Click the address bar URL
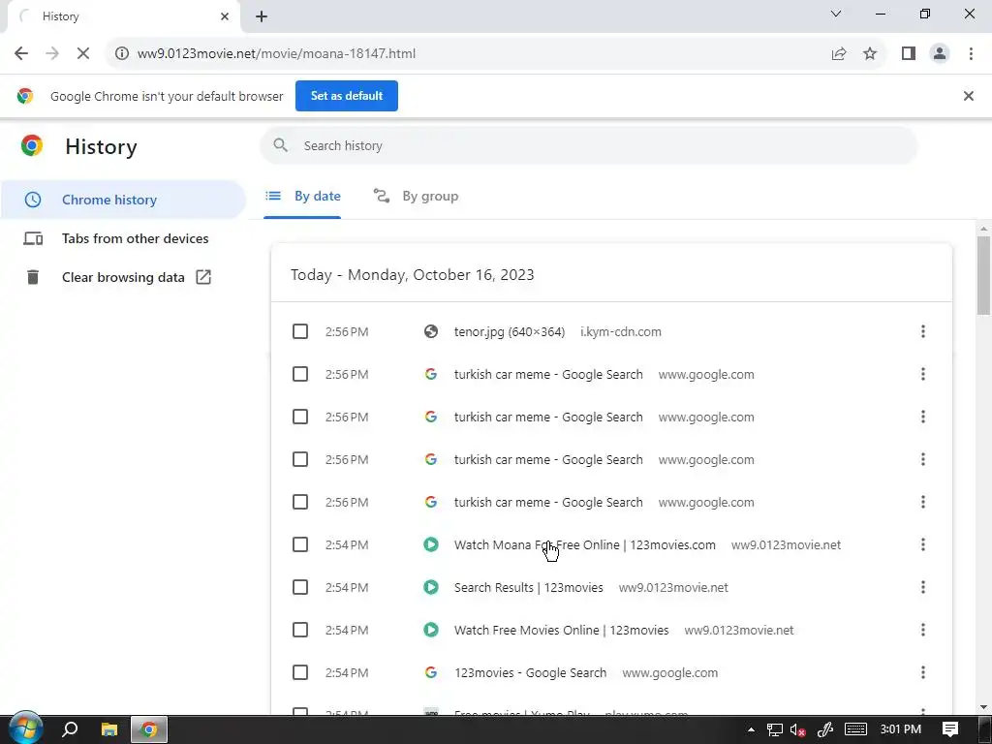 (x=276, y=54)
